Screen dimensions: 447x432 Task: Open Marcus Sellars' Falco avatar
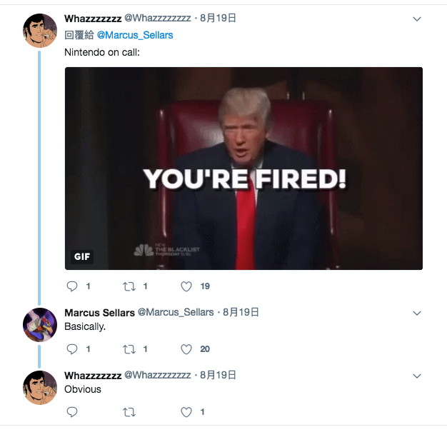coord(40,325)
